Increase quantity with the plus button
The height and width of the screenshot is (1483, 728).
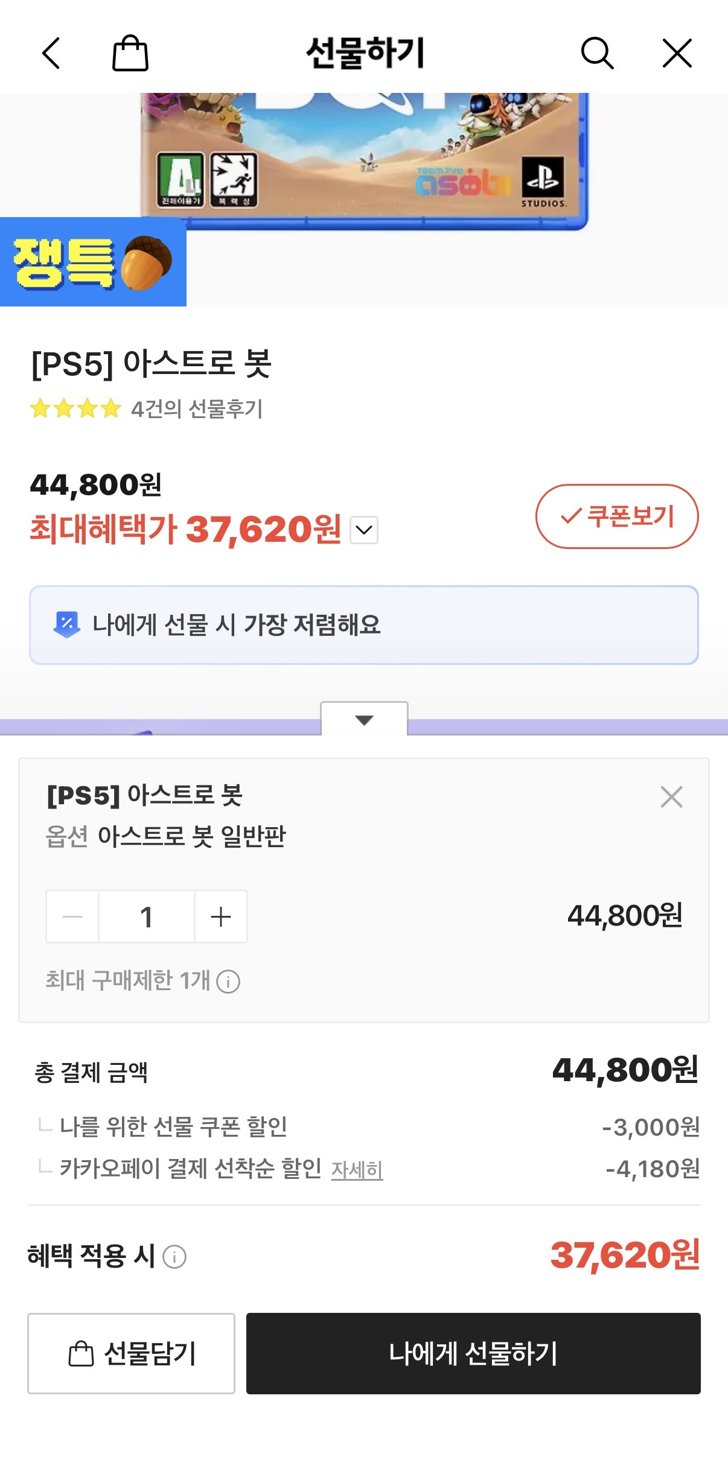tap(221, 917)
